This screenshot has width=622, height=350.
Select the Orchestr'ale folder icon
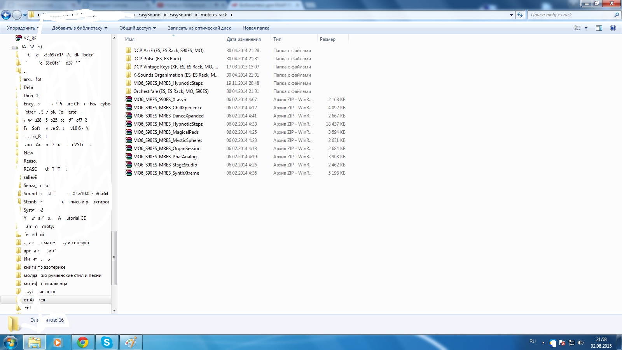(128, 91)
